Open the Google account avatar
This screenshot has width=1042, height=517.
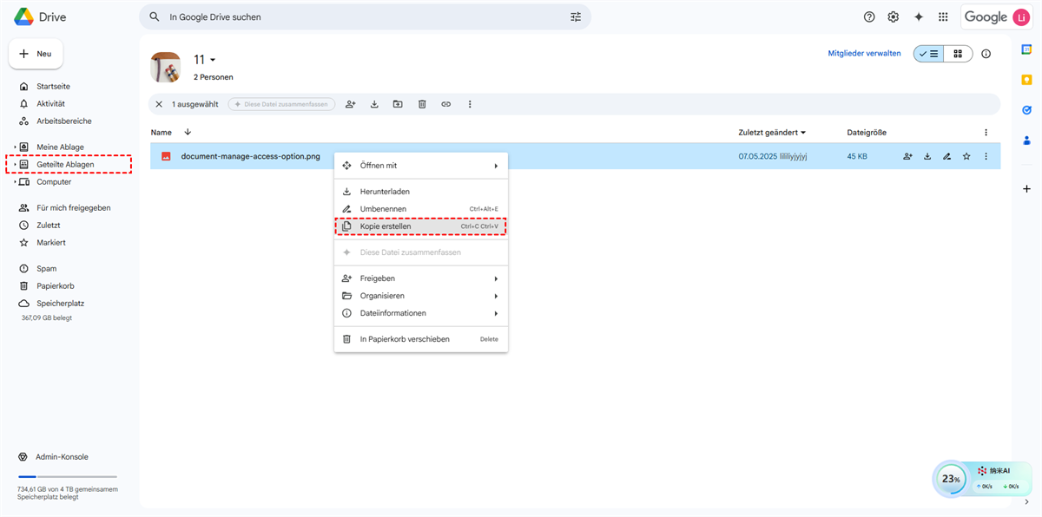1021,16
